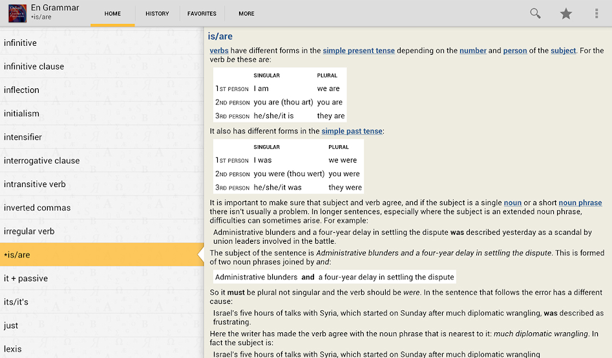Click the 'person' hyperlink
Viewport: 612px width, 358px height.
point(515,50)
